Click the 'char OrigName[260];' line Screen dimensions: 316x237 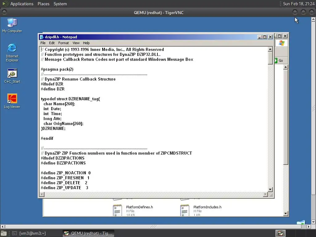pyautogui.click(x=63, y=123)
